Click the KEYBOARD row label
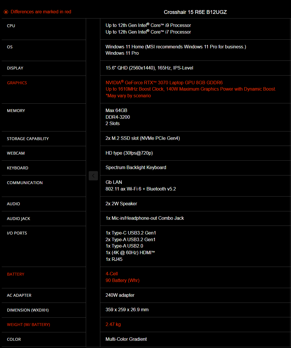The height and width of the screenshot is (348, 291). [x=18, y=168]
